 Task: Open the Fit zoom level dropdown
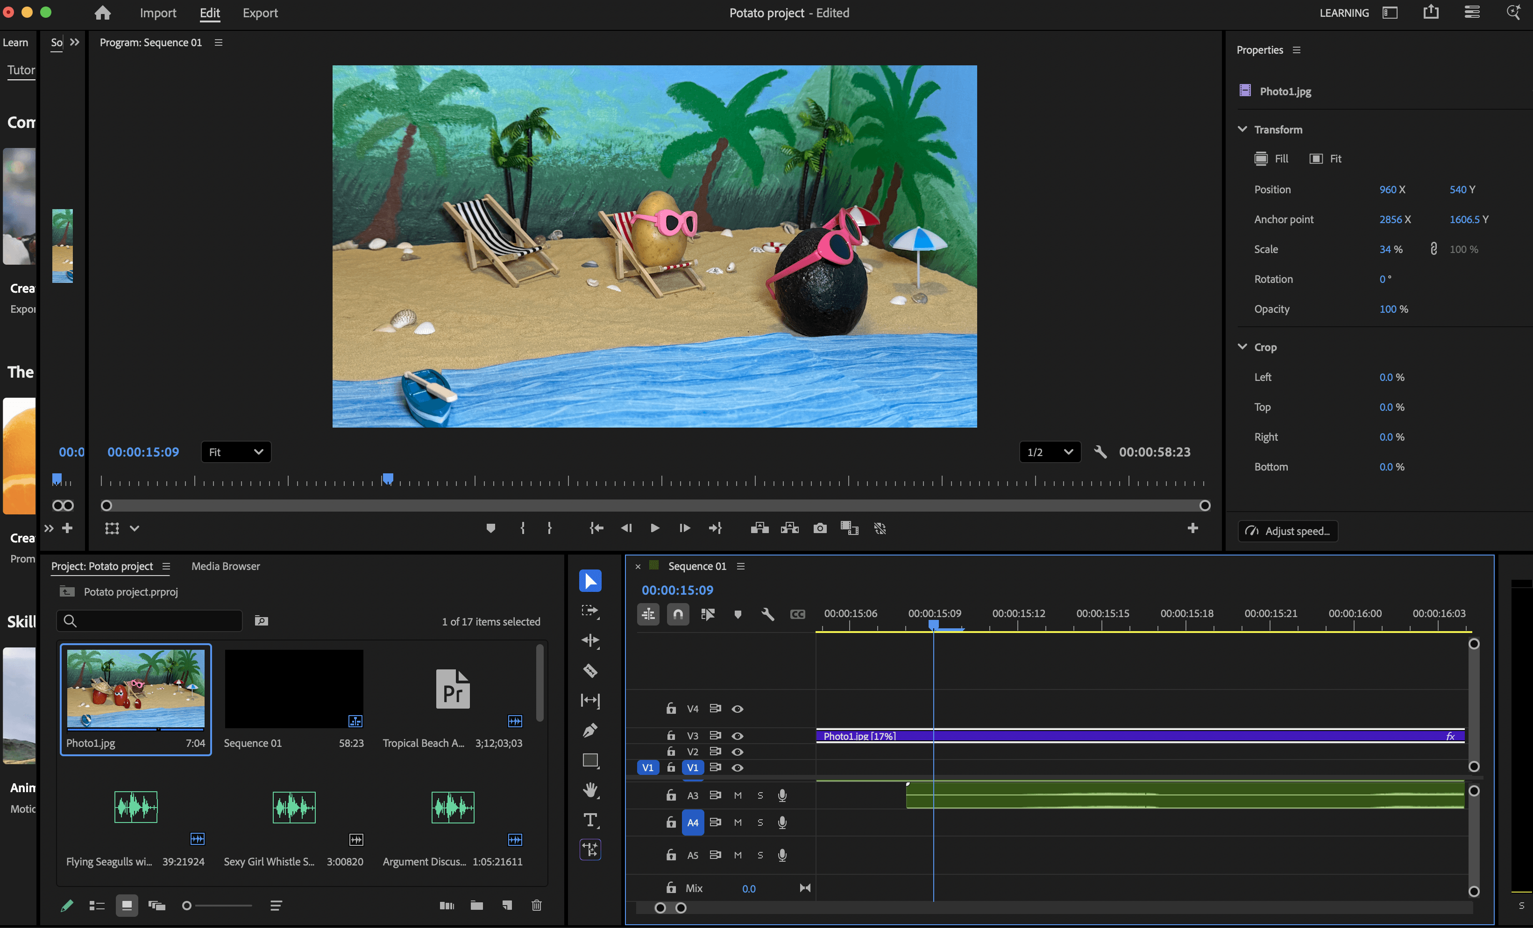coord(236,452)
